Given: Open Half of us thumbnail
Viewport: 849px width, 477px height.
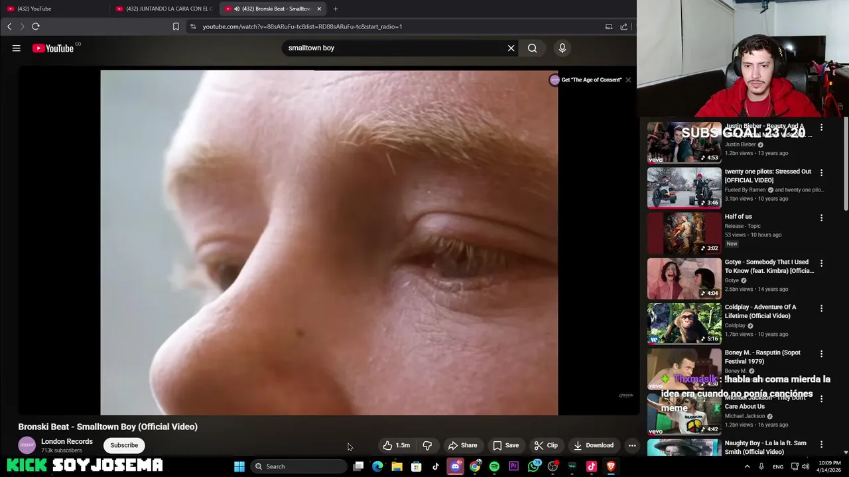Looking at the screenshot, I should pyautogui.click(x=684, y=233).
